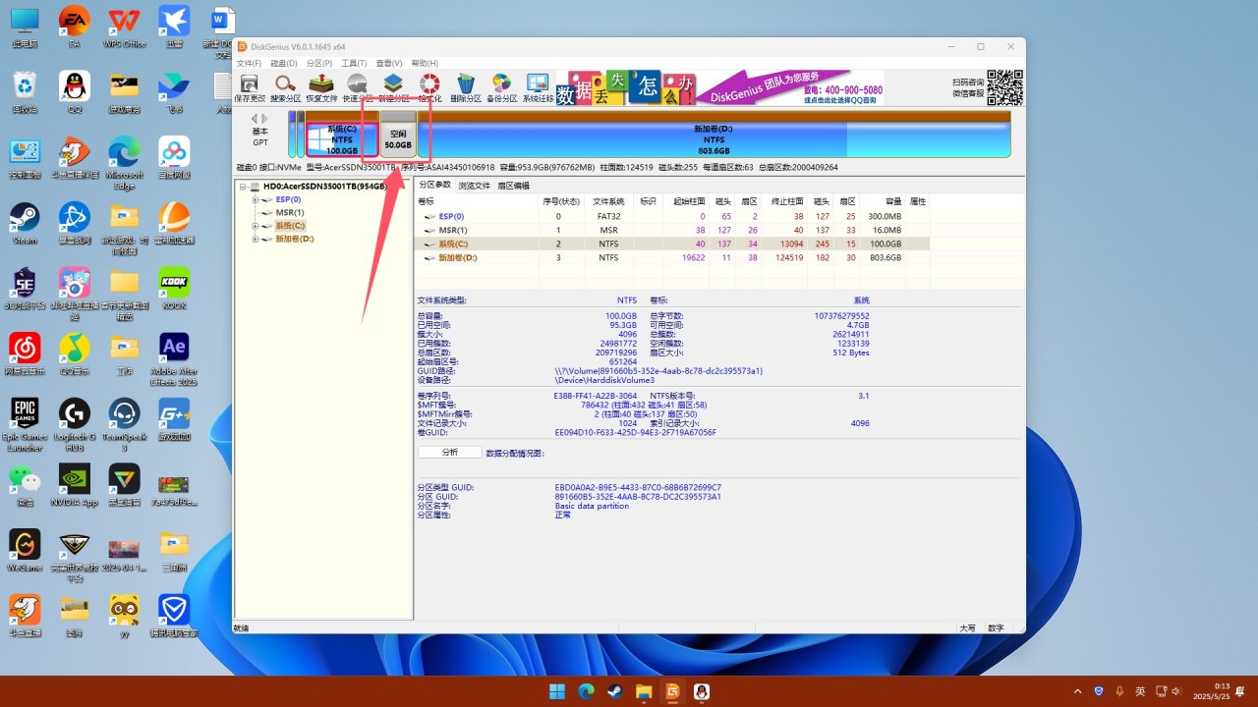The width and height of the screenshot is (1258, 707).
Task: Click the DiskGenius icon in the taskbar
Action: point(672,691)
